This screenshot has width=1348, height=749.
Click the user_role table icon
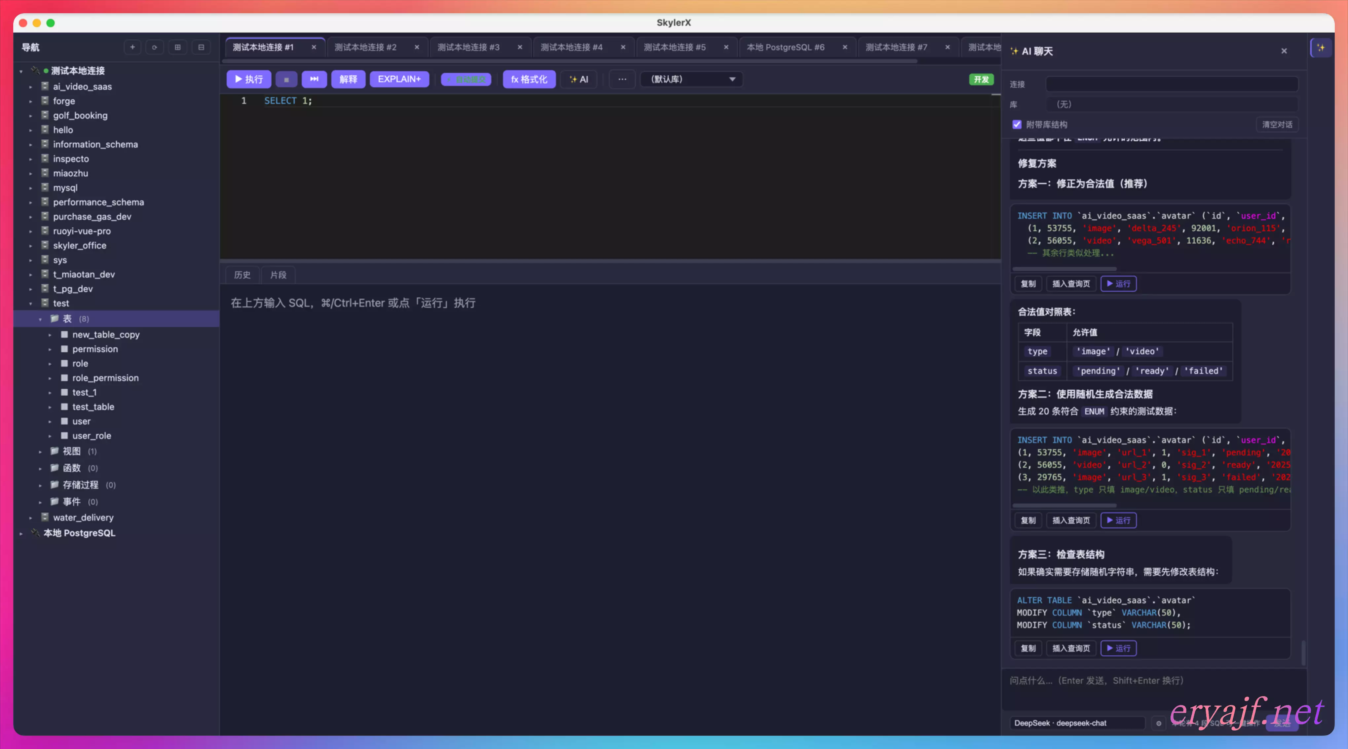pos(64,435)
